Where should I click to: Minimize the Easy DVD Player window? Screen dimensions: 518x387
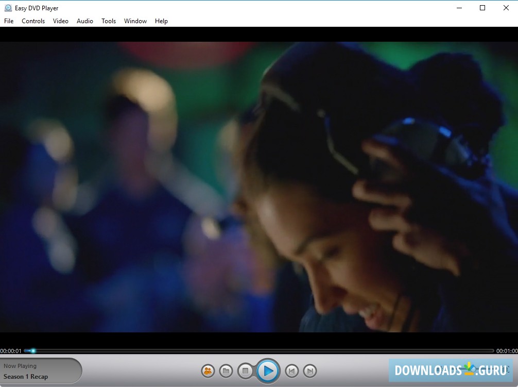click(459, 8)
